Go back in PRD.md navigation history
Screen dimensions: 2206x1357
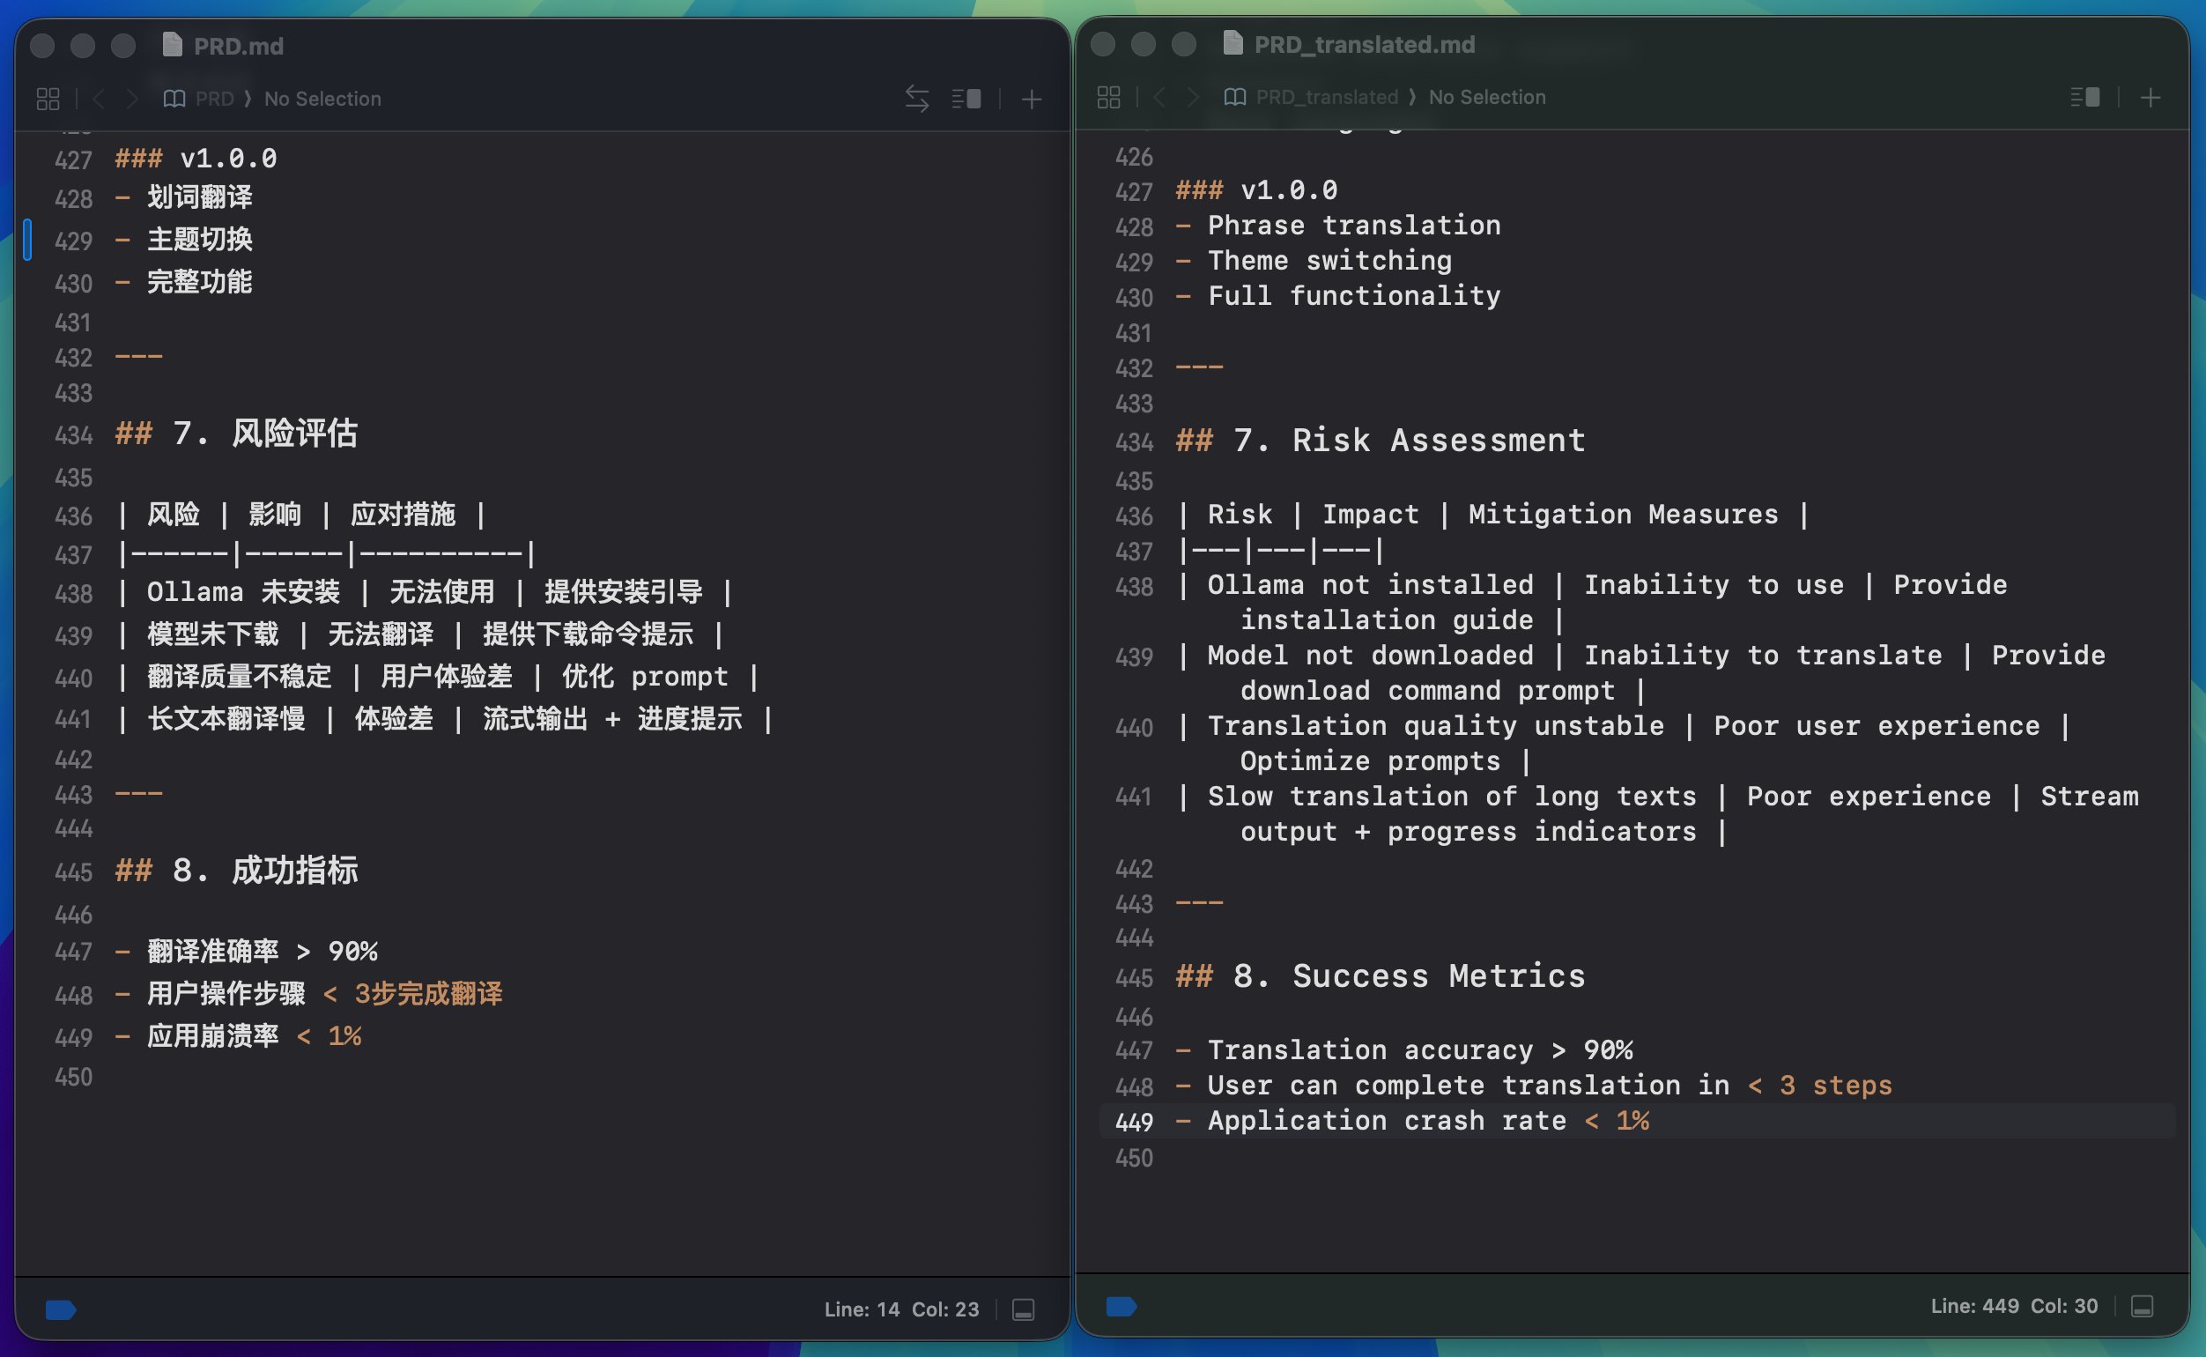tap(100, 99)
